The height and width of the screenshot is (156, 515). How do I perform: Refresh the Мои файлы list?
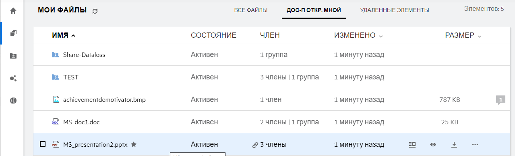point(95,11)
